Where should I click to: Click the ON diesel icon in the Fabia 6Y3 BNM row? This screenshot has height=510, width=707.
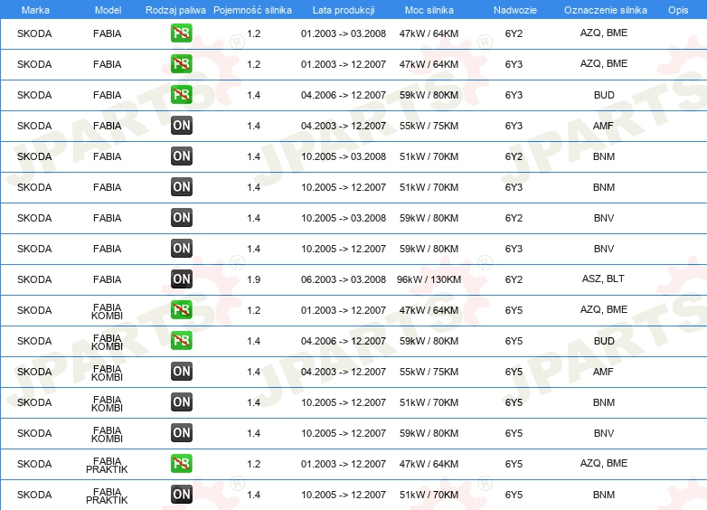pyautogui.click(x=181, y=186)
